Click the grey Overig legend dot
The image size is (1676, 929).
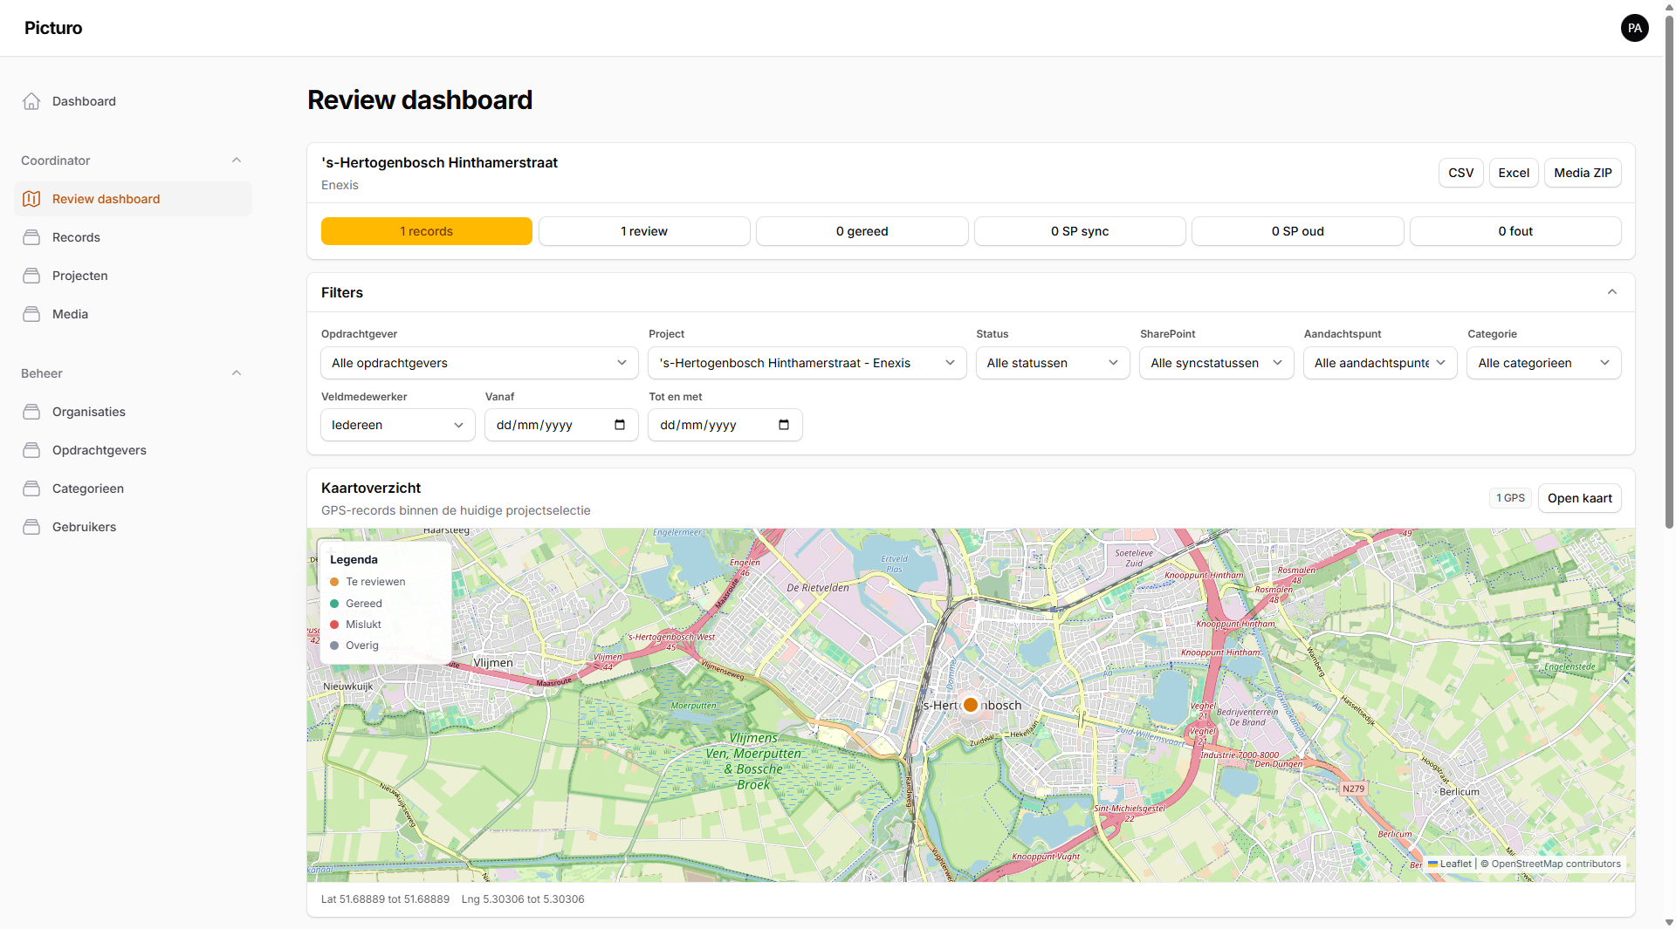pos(334,646)
